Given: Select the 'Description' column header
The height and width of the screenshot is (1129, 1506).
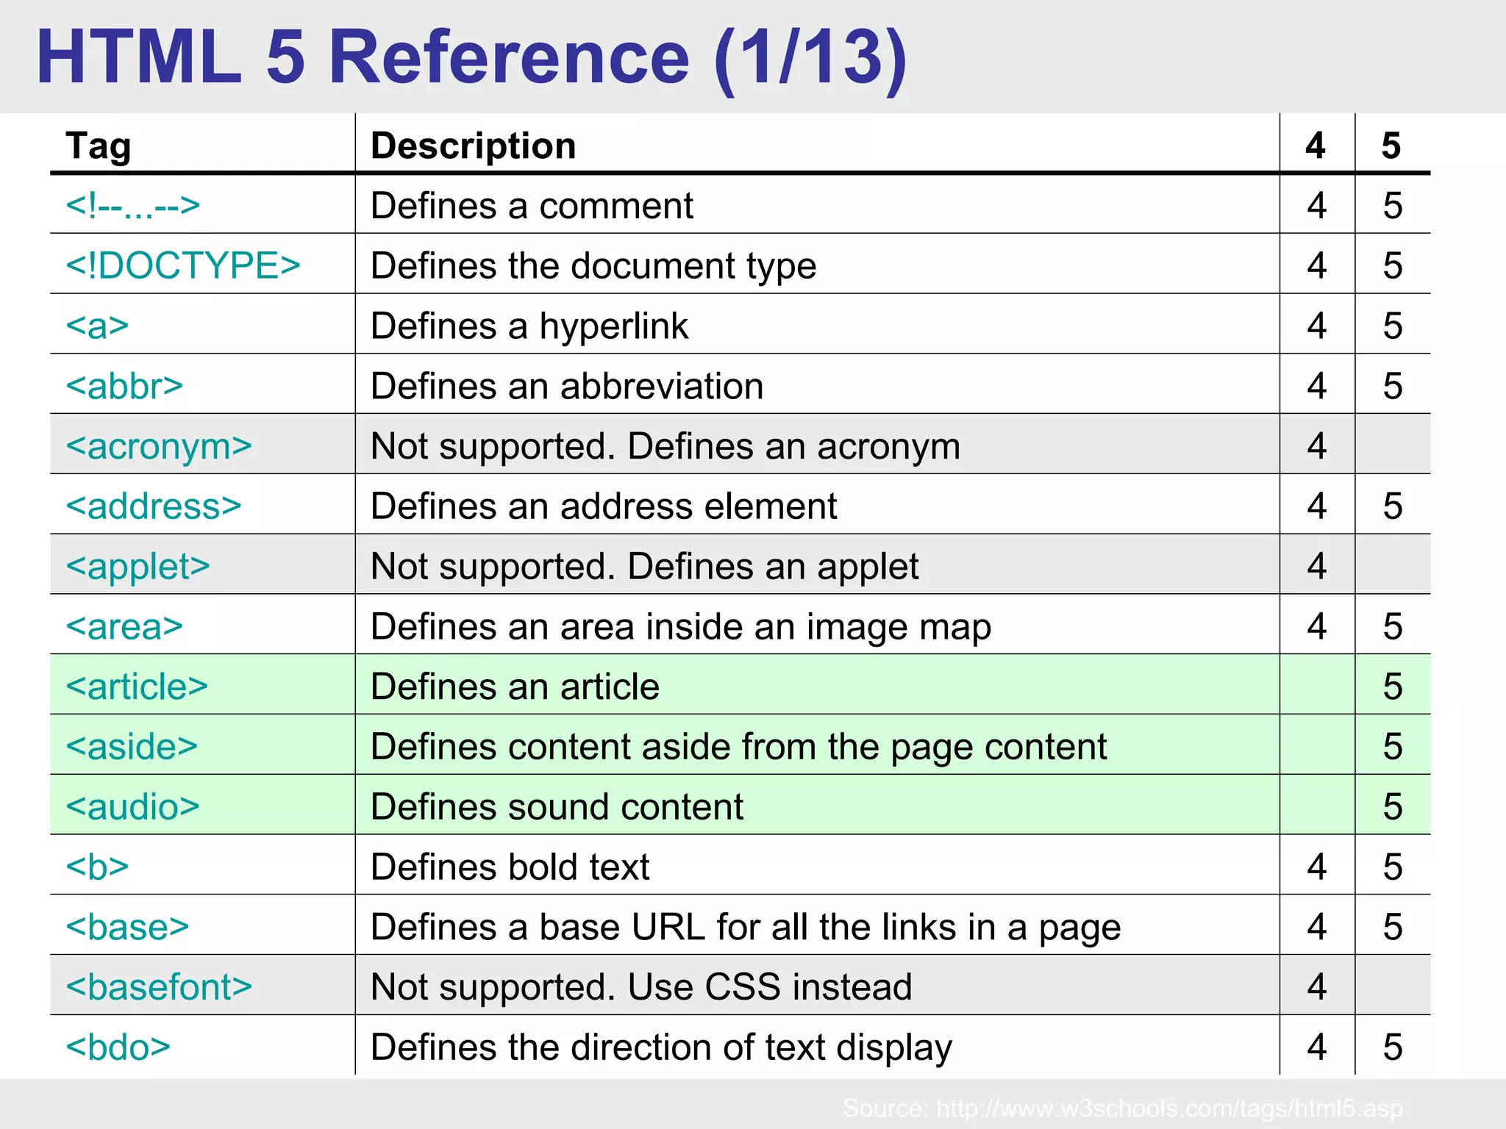Looking at the screenshot, I should [x=474, y=146].
